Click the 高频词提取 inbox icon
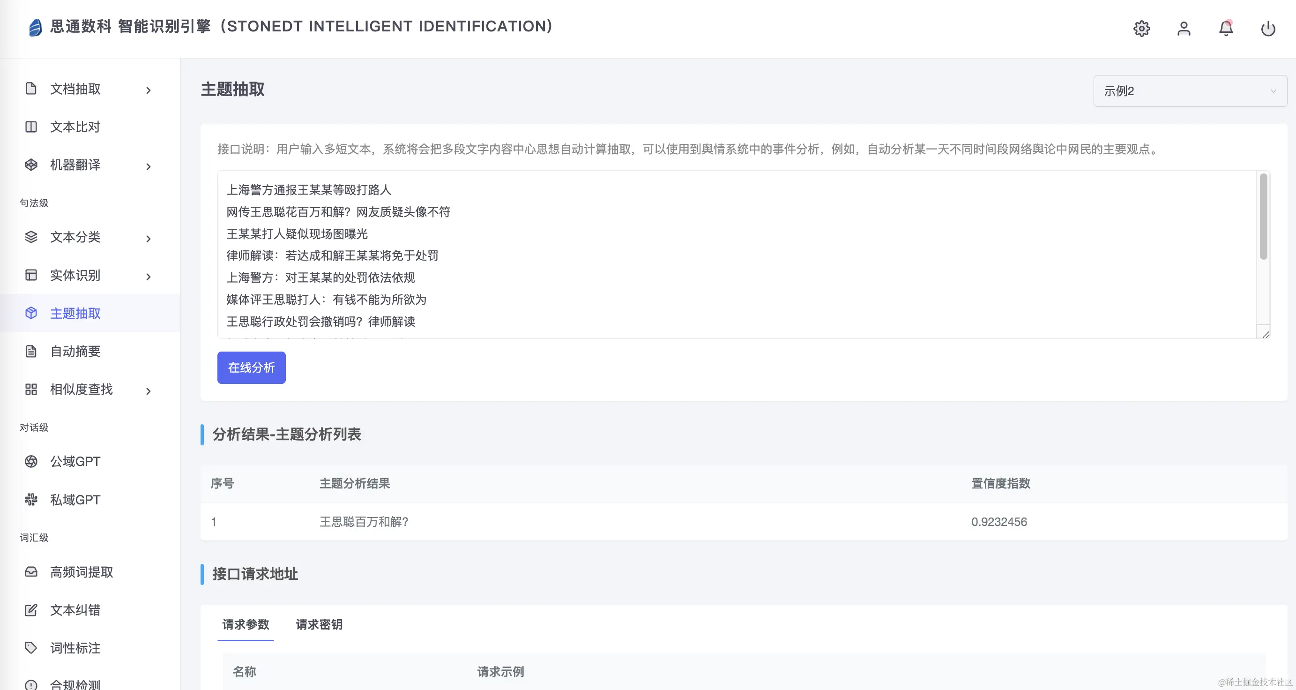 point(31,572)
